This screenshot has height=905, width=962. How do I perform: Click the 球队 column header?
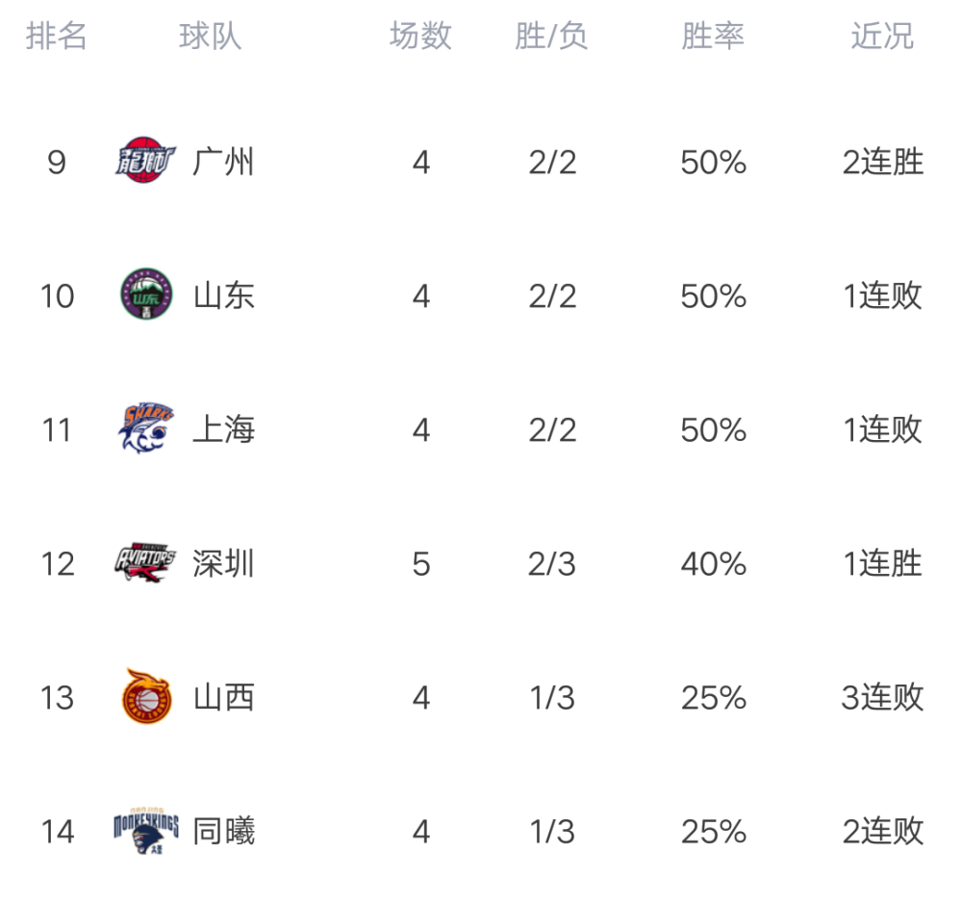point(210,37)
